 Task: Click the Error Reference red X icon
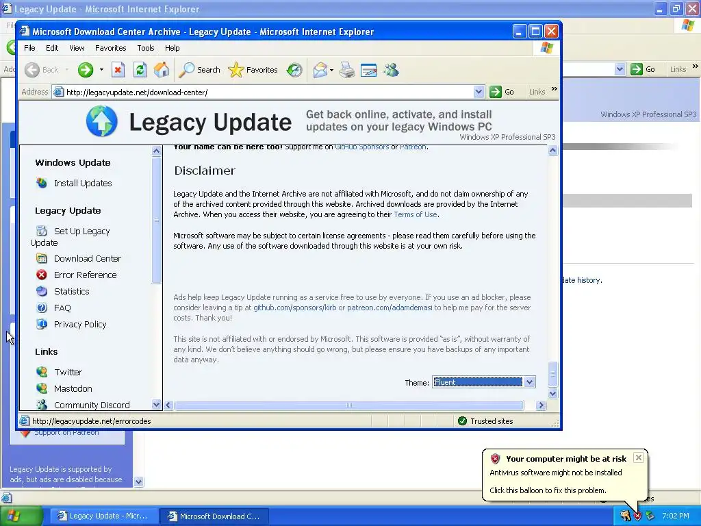point(42,275)
